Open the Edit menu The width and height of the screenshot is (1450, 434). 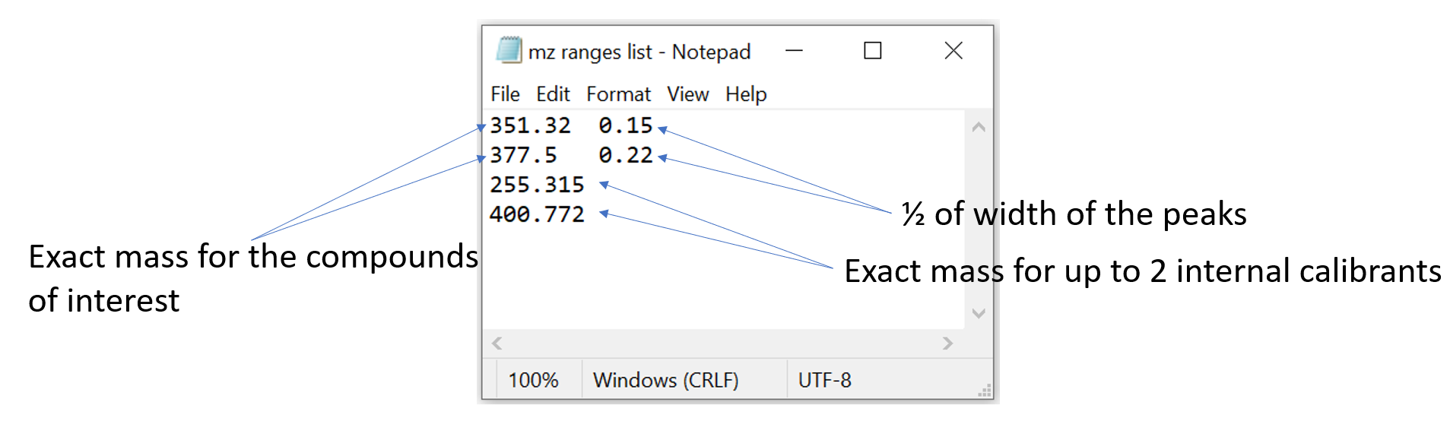point(553,94)
